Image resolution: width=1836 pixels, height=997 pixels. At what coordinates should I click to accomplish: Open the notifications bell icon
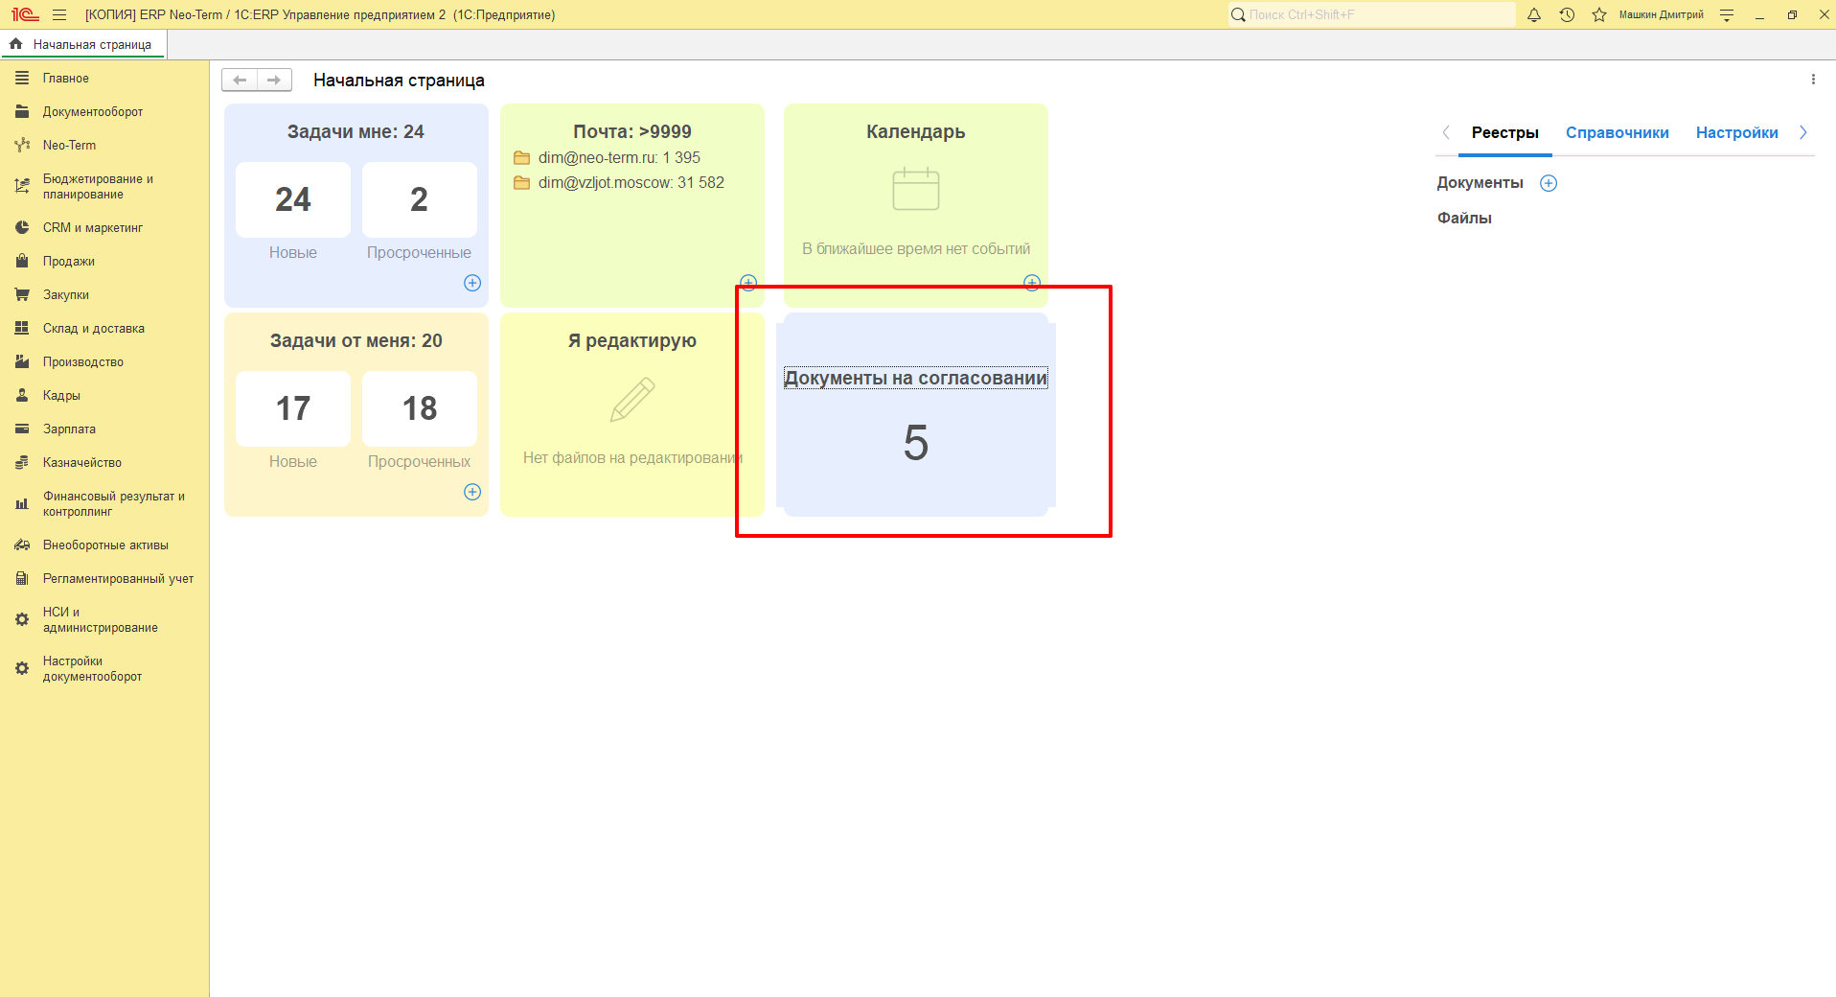(x=1534, y=14)
